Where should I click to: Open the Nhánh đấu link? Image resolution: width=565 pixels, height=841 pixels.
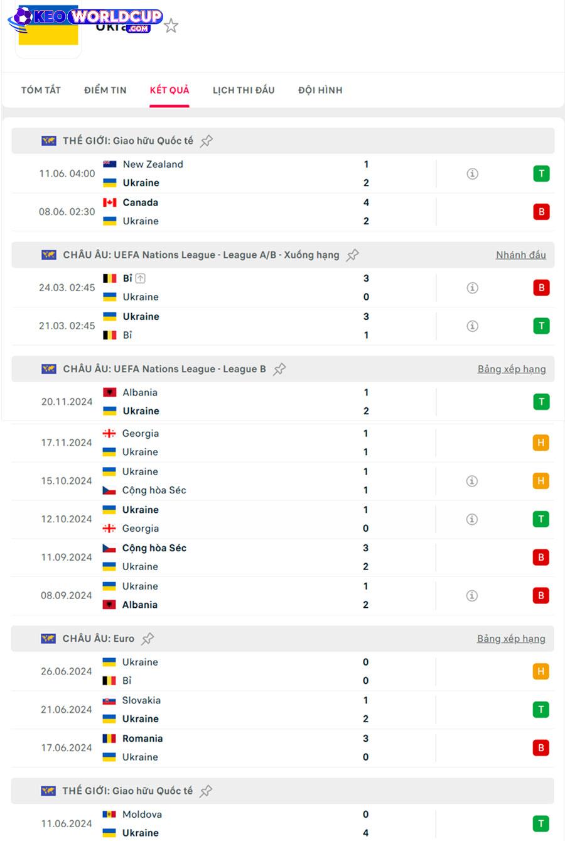tap(521, 255)
